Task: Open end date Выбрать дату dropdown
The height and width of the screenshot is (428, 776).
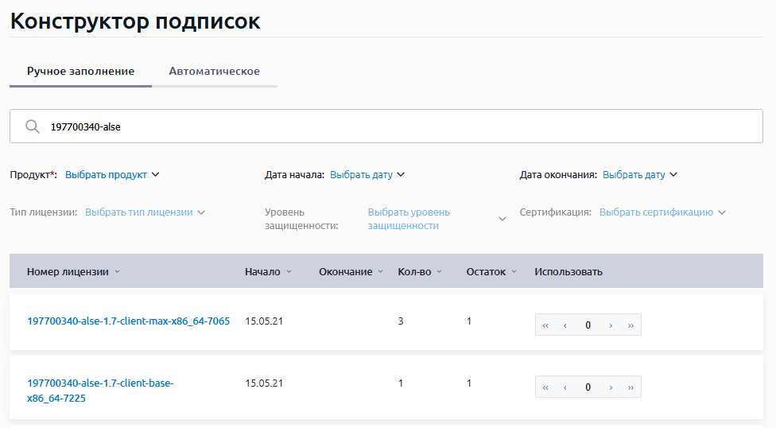Action: pyautogui.click(x=639, y=175)
